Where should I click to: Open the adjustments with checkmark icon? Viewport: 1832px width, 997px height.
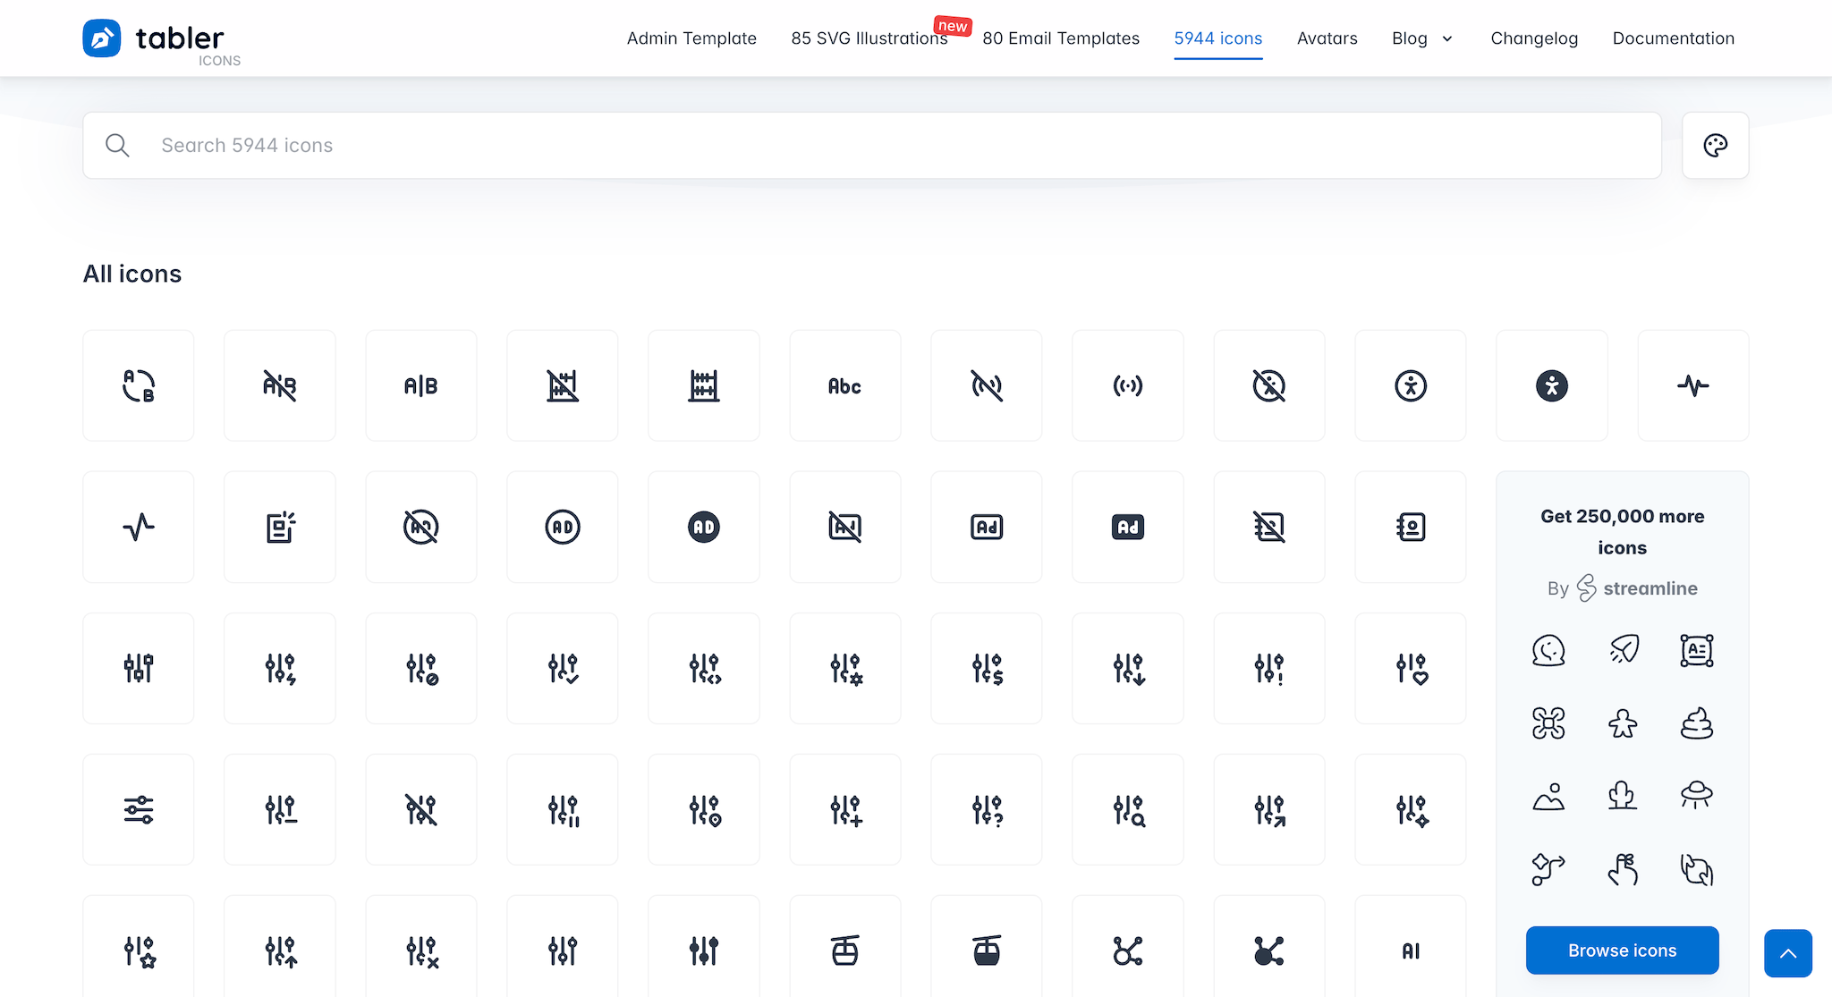pos(563,668)
